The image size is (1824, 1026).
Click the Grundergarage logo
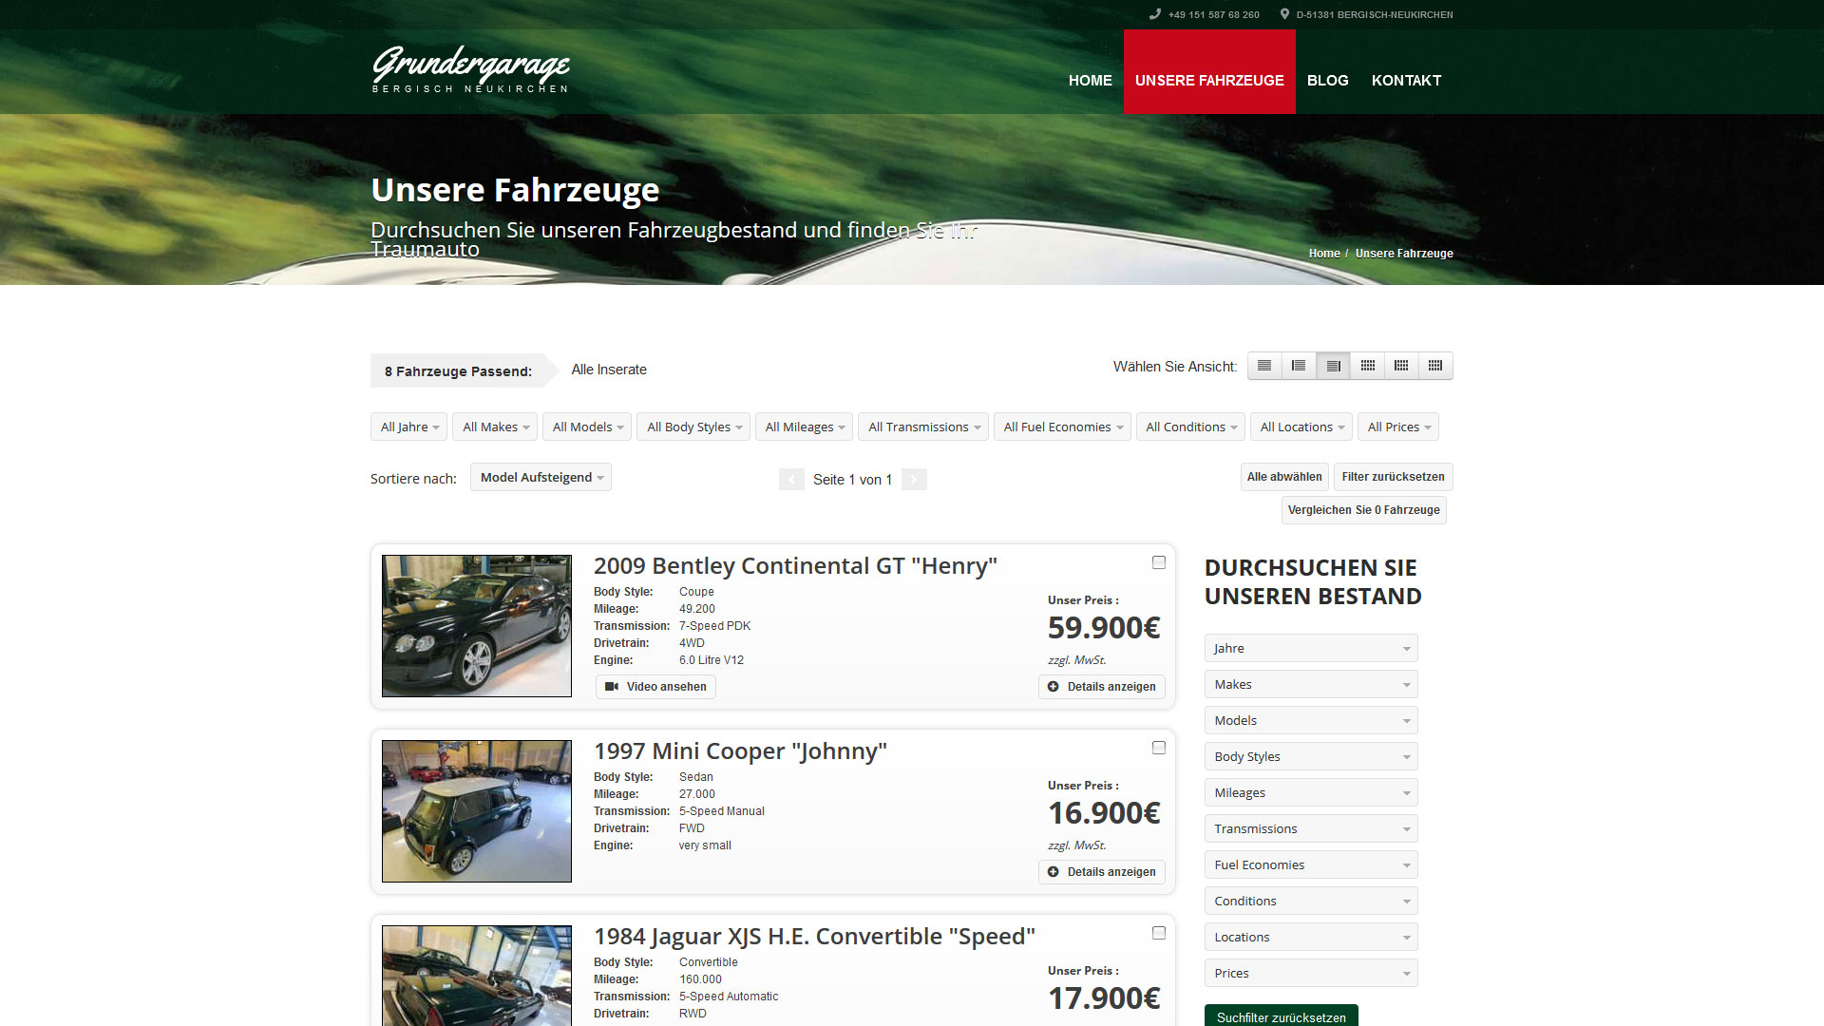(470, 69)
